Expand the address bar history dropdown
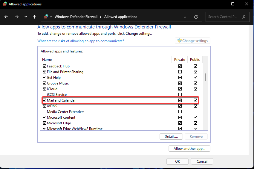This screenshot has width=254, height=169. pos(185,17)
